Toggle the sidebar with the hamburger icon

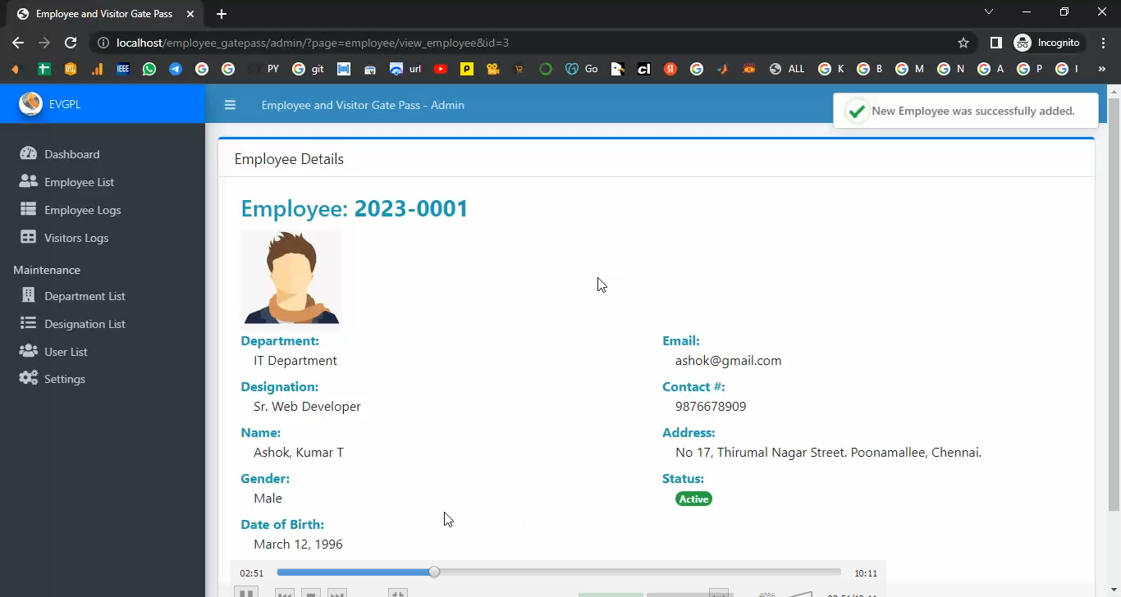(230, 105)
